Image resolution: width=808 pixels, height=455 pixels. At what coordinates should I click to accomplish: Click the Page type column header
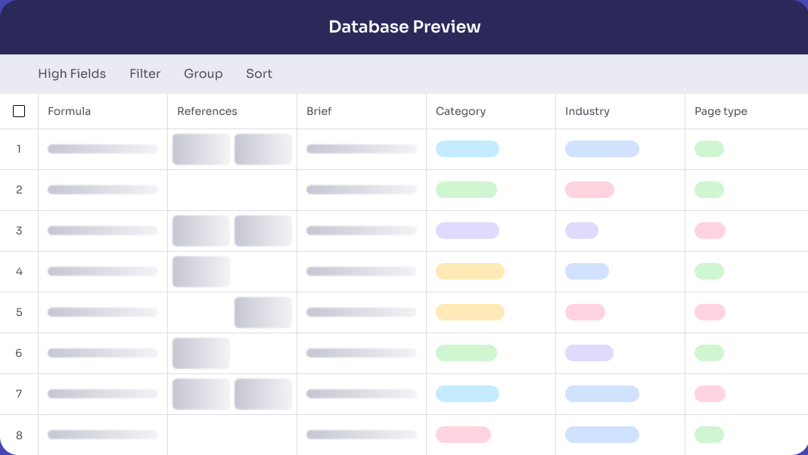pyautogui.click(x=720, y=111)
